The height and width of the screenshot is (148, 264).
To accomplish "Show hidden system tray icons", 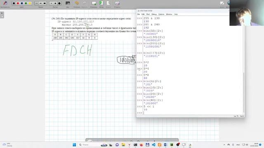I will [224, 145].
